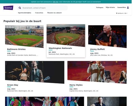Click the search magnifier icon

point(20,8)
